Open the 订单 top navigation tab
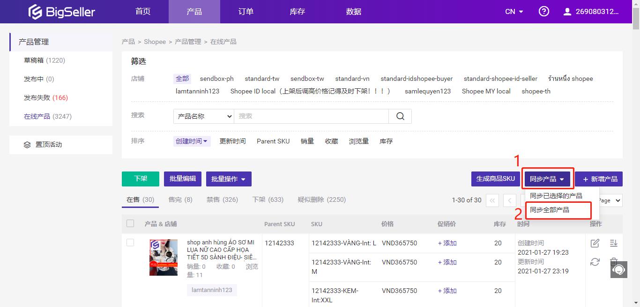The width and height of the screenshot is (640, 307). point(246,12)
